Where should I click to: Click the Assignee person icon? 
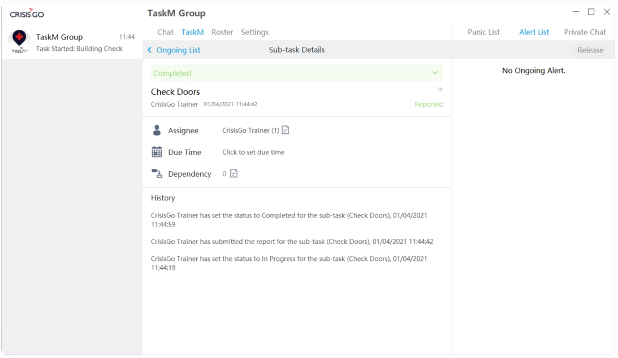[157, 130]
